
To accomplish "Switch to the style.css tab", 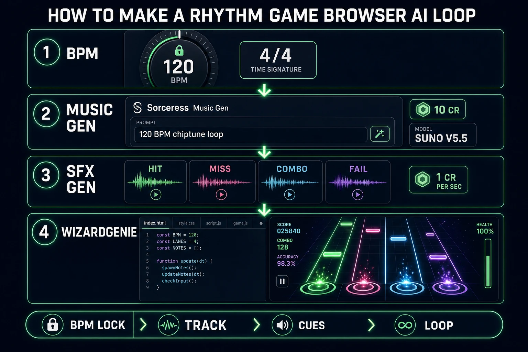I will [x=187, y=223].
